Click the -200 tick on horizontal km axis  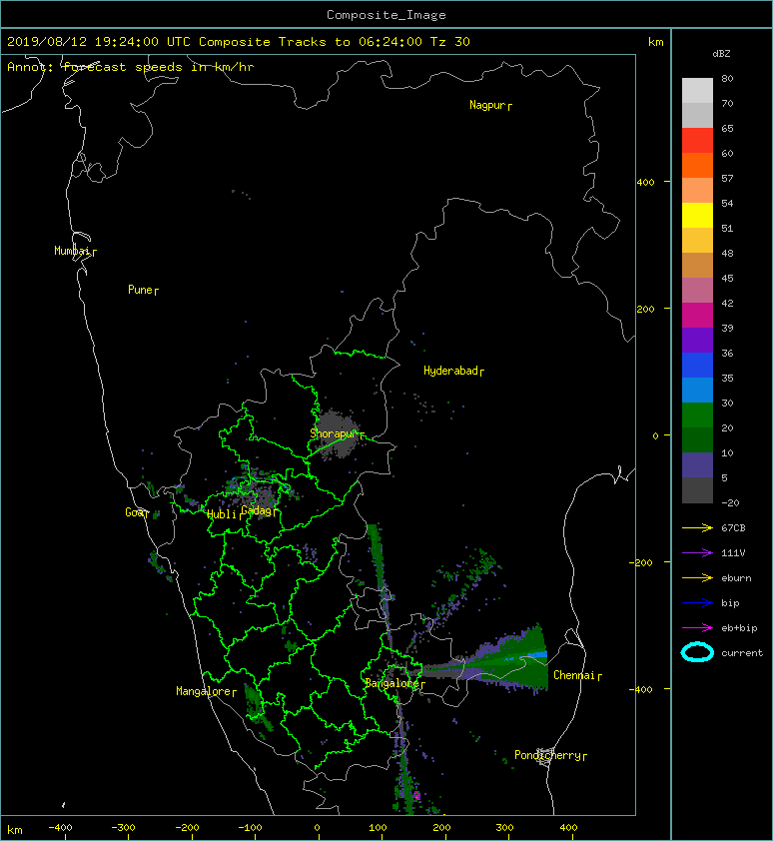click(x=187, y=828)
